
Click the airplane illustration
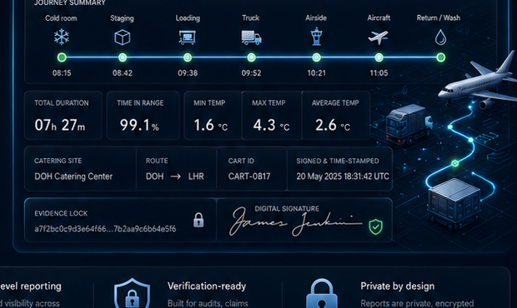click(478, 82)
